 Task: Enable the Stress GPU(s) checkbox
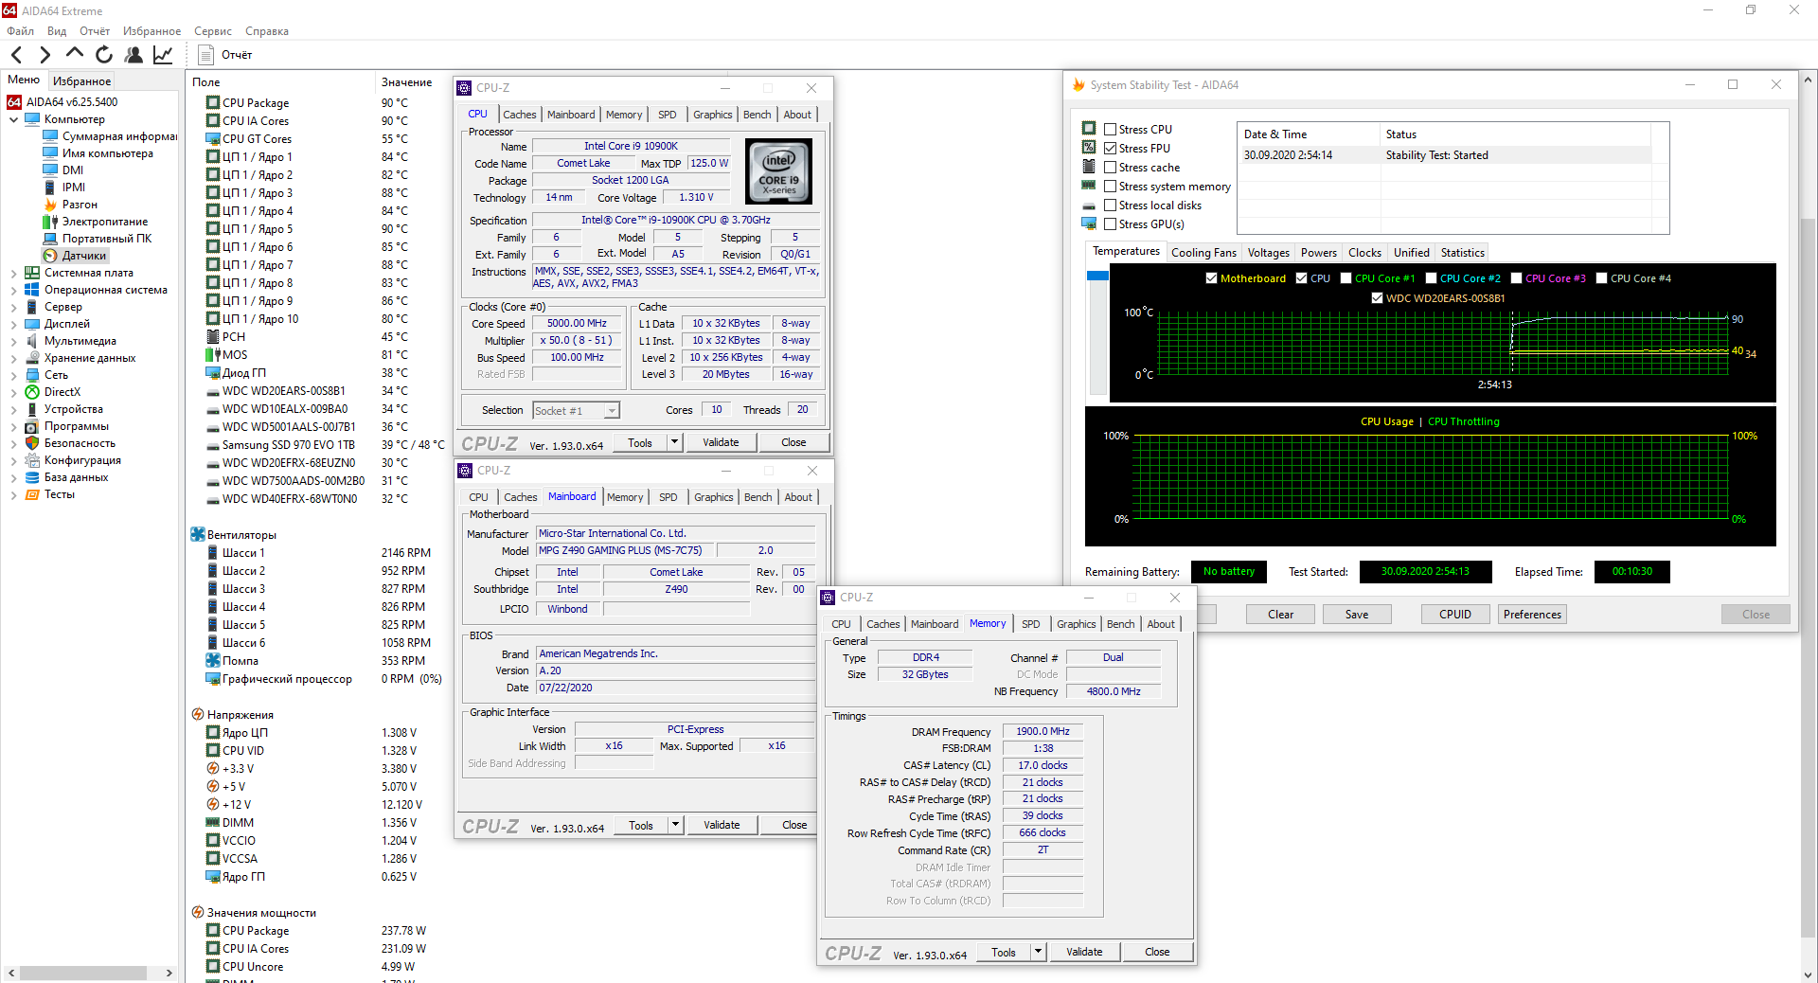(x=1110, y=224)
